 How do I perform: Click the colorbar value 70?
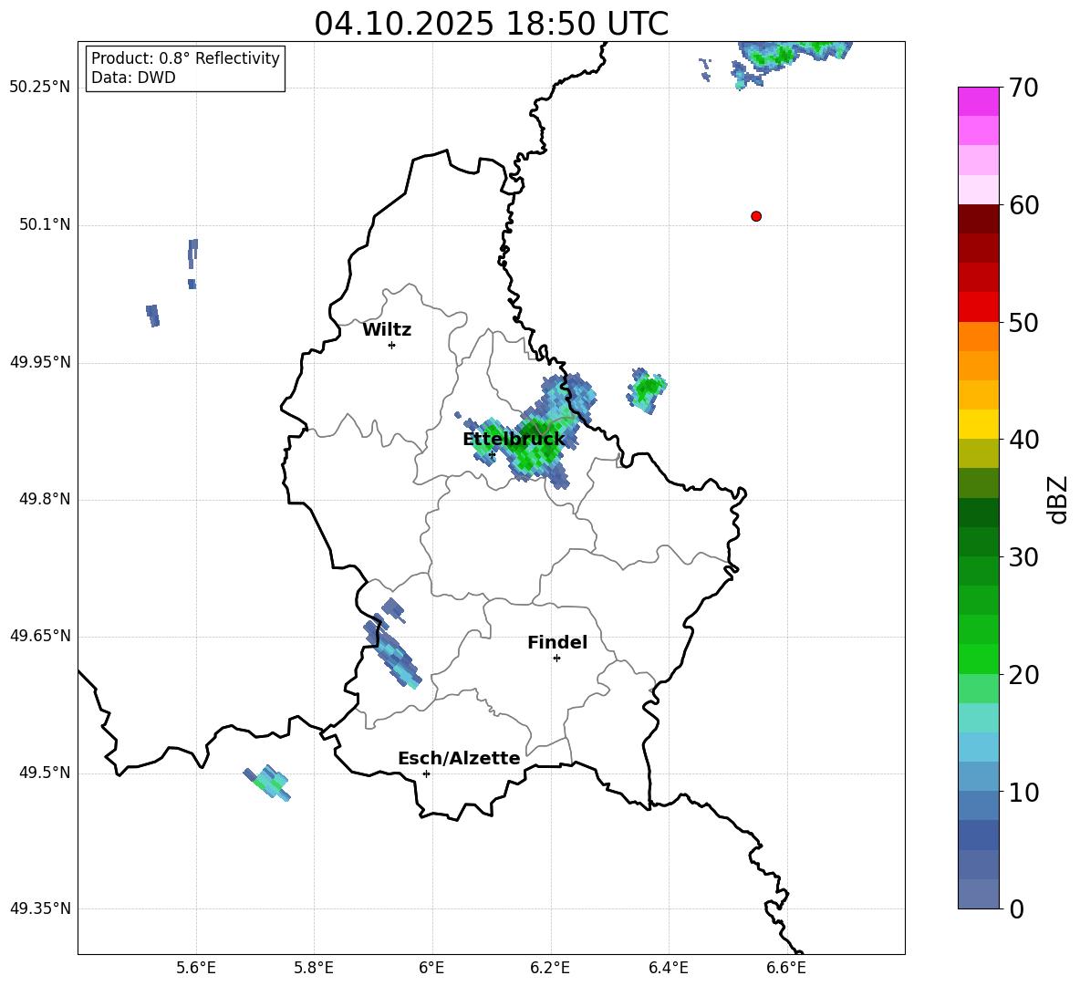tap(1023, 88)
